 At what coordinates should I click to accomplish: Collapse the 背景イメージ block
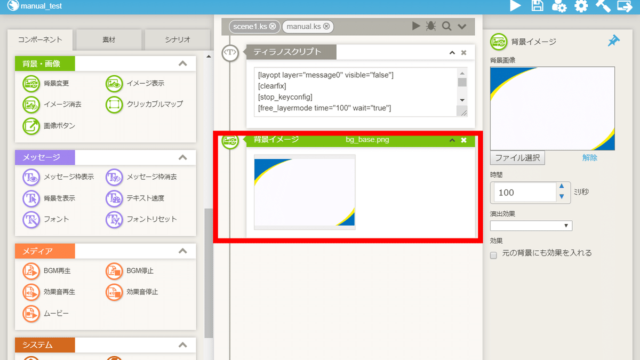(x=452, y=140)
